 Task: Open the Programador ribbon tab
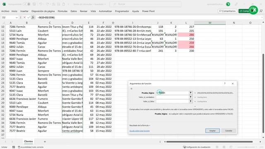[122, 11]
